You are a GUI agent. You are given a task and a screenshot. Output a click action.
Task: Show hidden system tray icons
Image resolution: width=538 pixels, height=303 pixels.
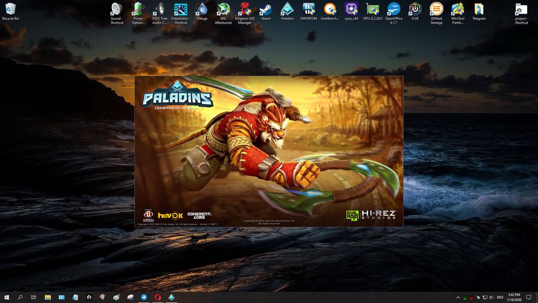click(x=458, y=298)
